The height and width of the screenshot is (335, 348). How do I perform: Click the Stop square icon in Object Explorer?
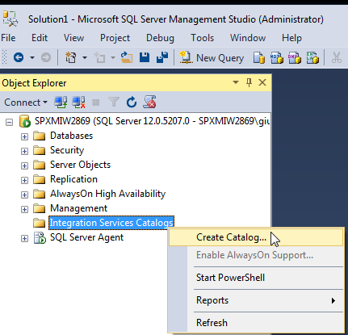point(96,103)
